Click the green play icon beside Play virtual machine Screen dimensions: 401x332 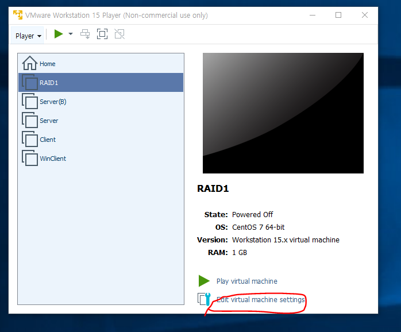(x=204, y=281)
